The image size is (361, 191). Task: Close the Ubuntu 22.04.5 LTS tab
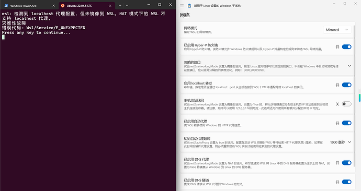coord(110,6)
